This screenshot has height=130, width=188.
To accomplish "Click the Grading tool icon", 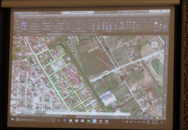I will pyautogui.click(x=44, y=29).
